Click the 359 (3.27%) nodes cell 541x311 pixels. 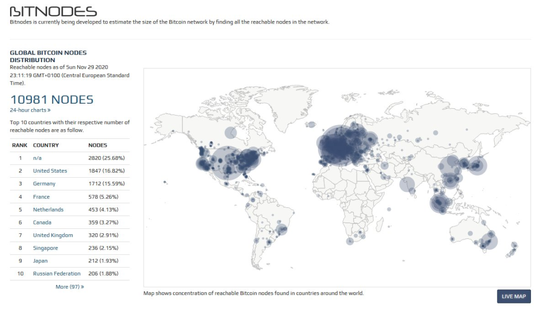coord(104,222)
